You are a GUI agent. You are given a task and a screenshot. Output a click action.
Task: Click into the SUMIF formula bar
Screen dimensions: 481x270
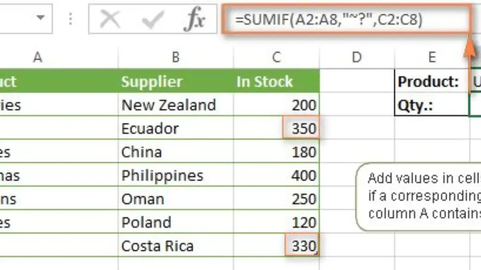tap(346, 19)
